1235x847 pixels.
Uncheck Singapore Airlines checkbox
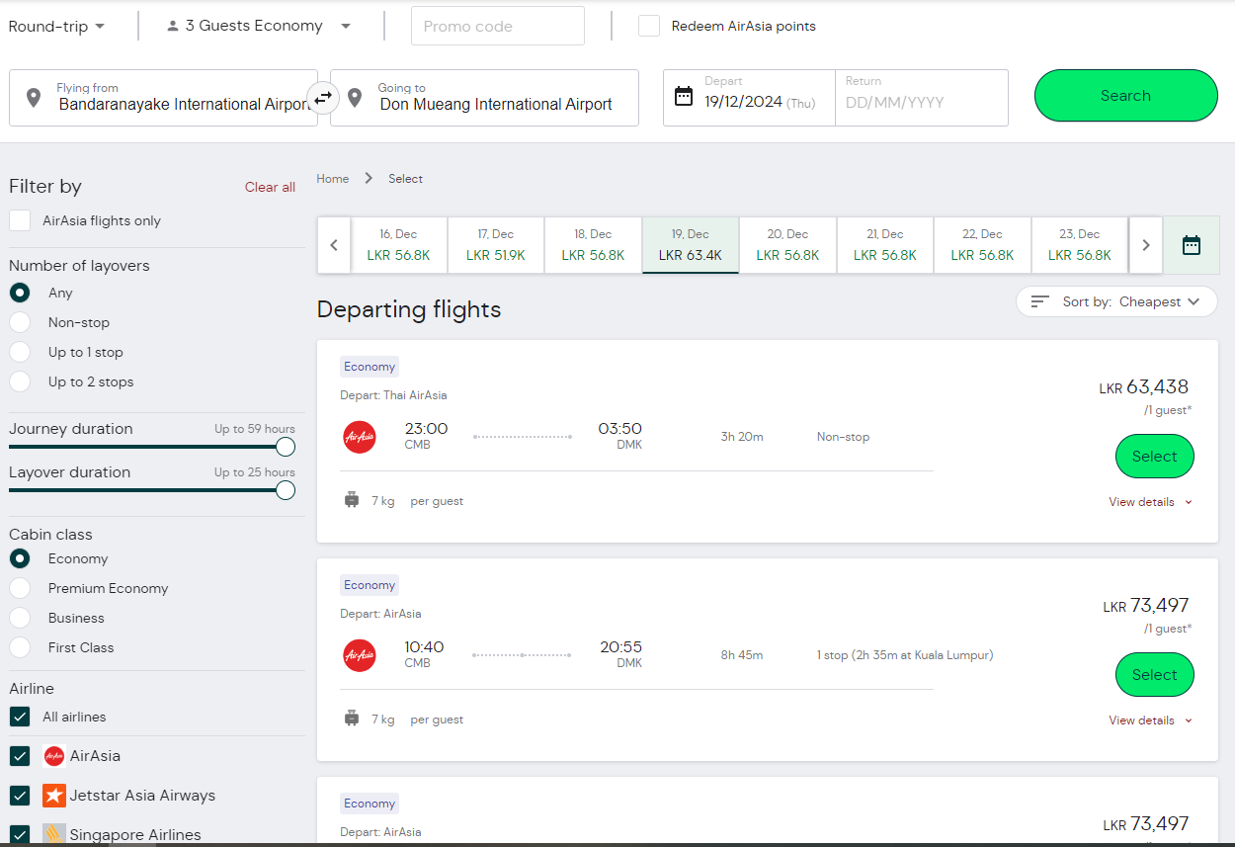pos(20,835)
